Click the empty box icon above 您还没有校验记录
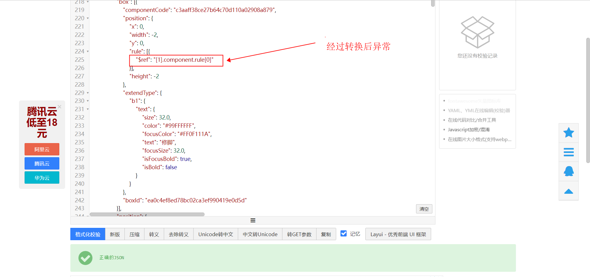 (477, 32)
